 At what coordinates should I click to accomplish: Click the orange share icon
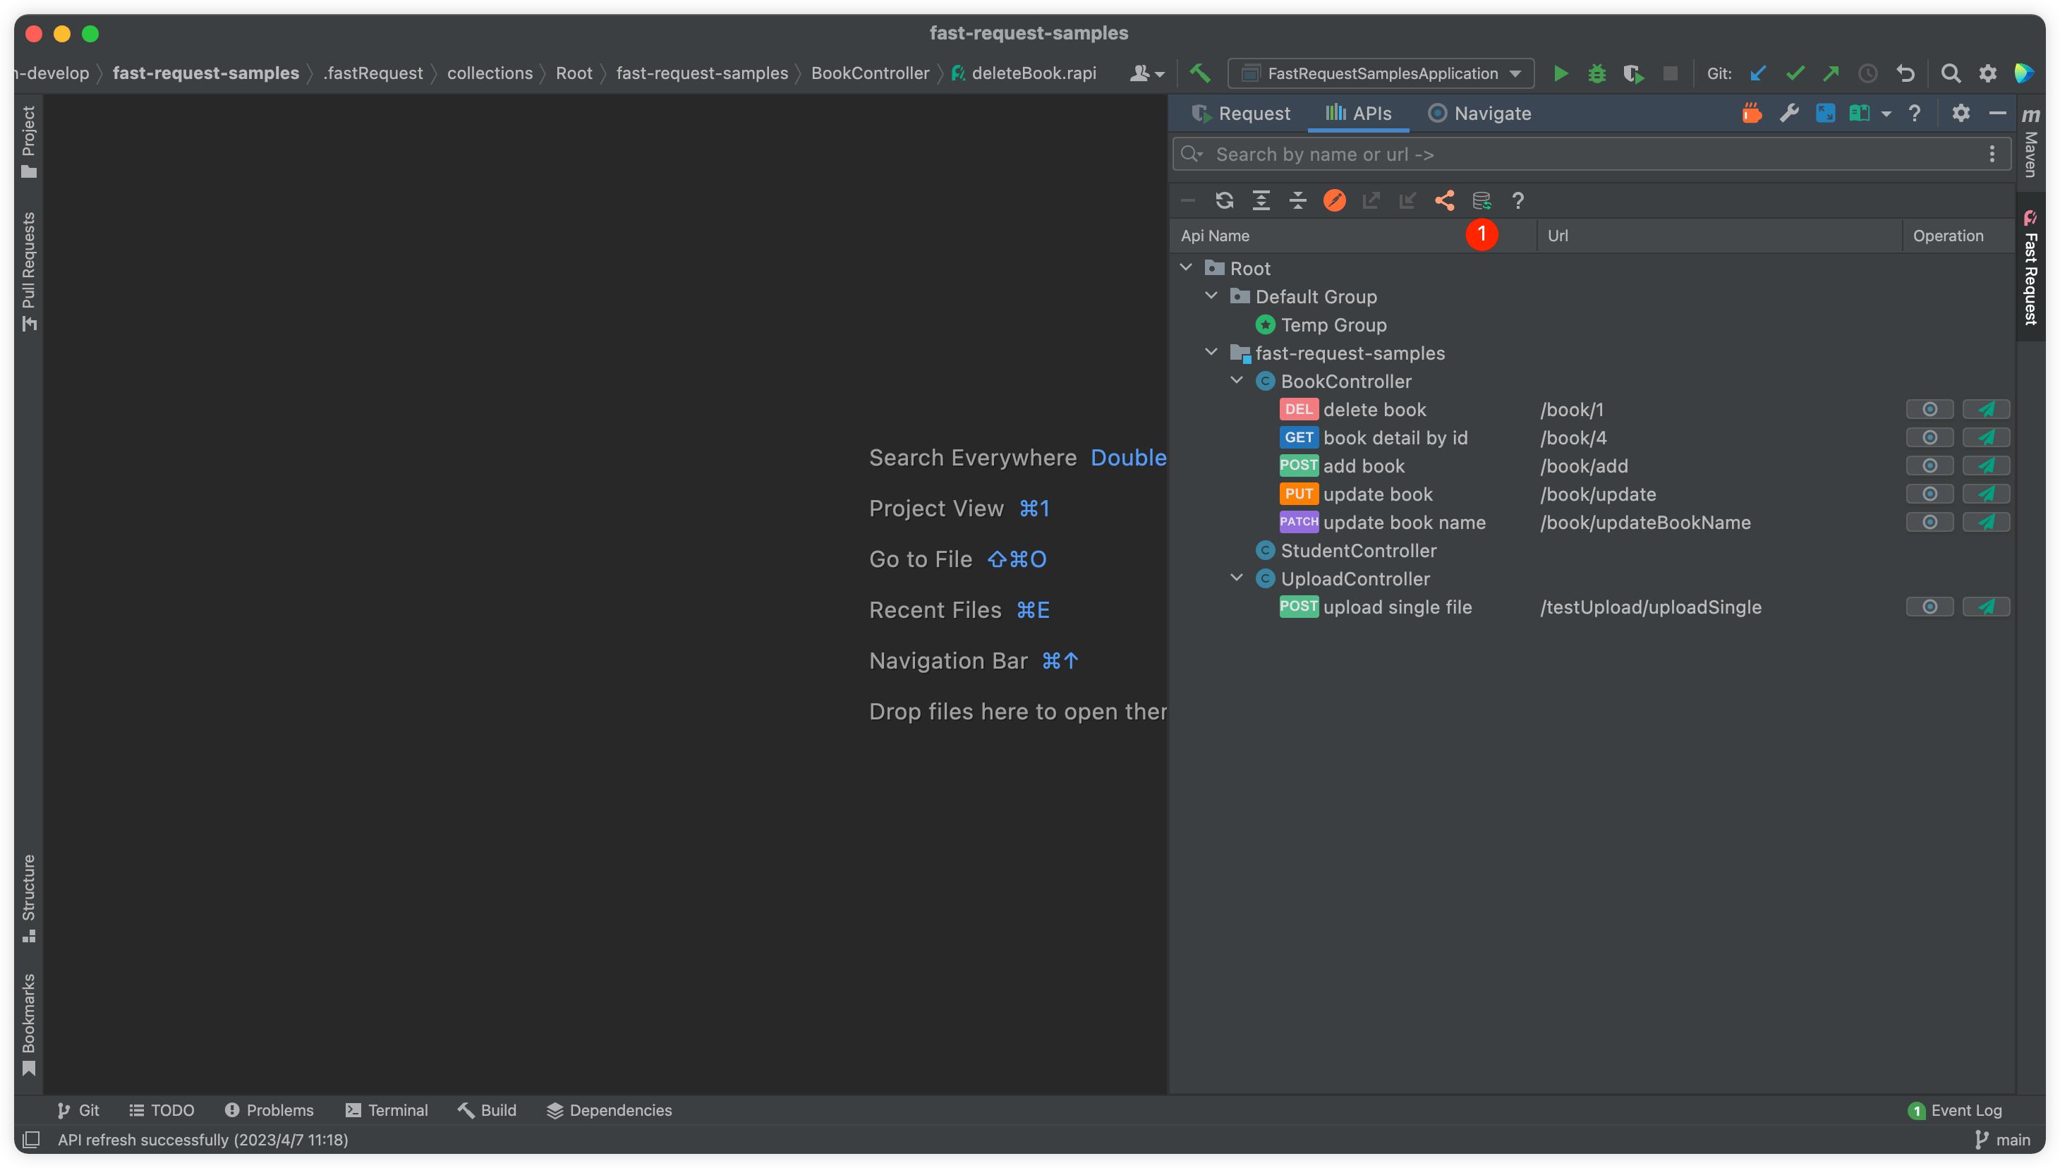(1445, 200)
